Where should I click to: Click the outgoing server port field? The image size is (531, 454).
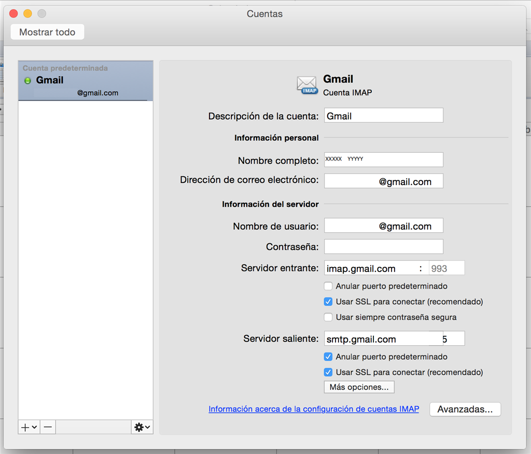[x=454, y=338]
